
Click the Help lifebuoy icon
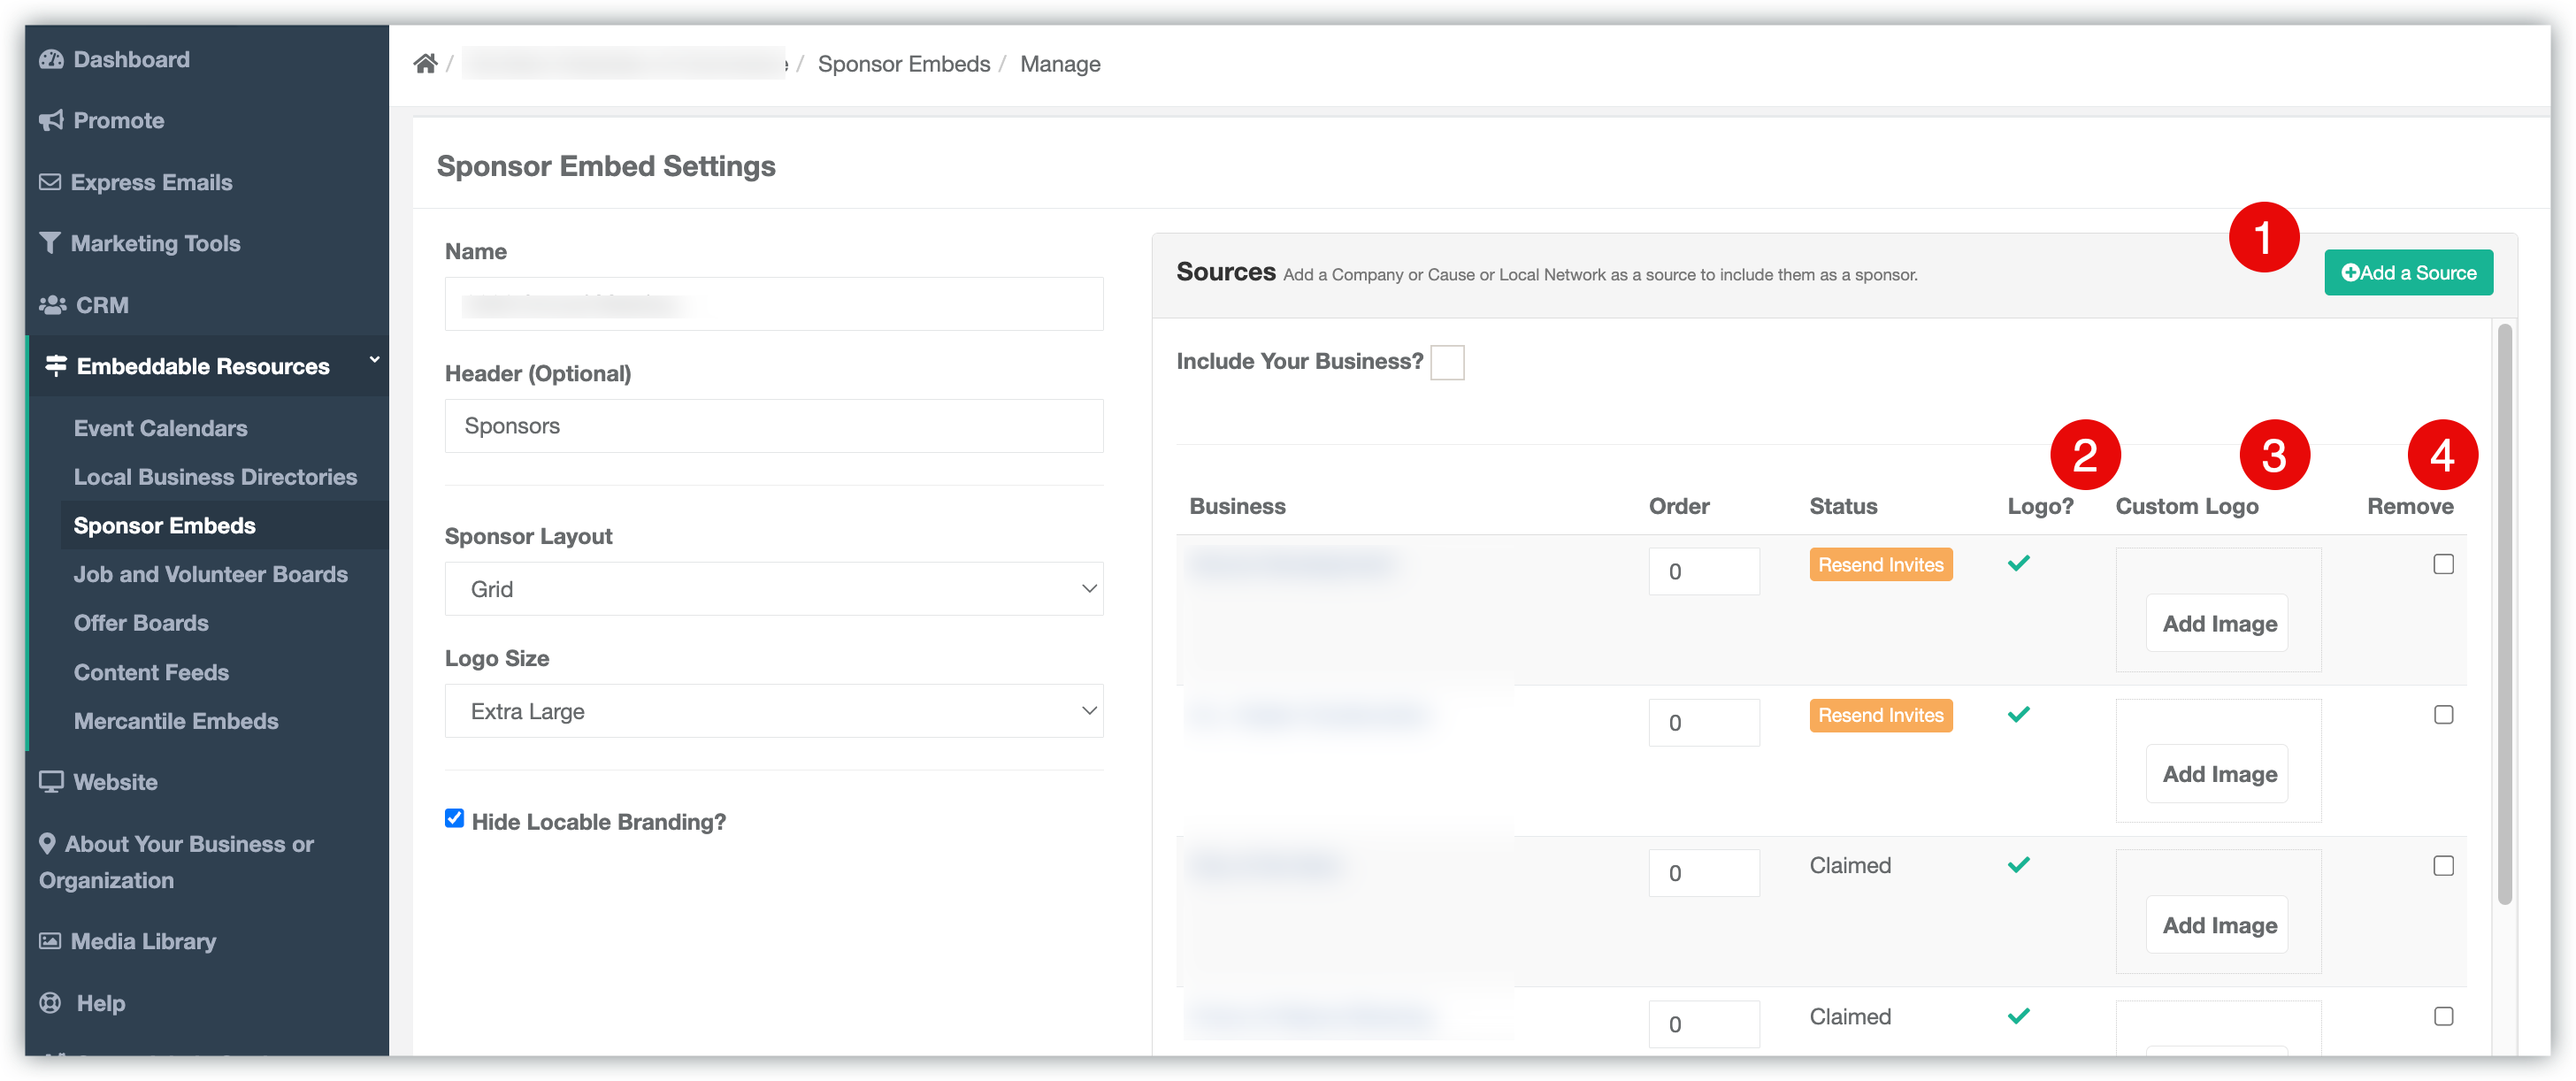coord(50,1003)
